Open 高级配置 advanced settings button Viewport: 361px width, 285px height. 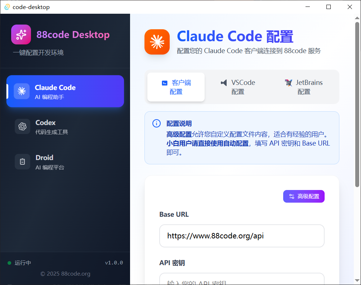[304, 196]
